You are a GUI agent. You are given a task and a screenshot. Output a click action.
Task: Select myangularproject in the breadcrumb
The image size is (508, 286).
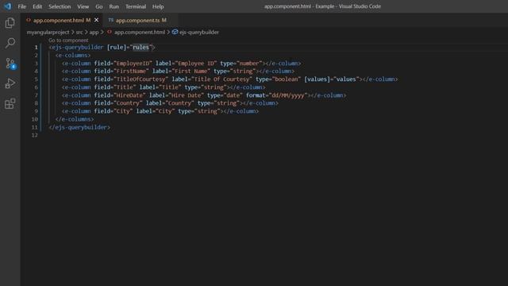pos(48,32)
